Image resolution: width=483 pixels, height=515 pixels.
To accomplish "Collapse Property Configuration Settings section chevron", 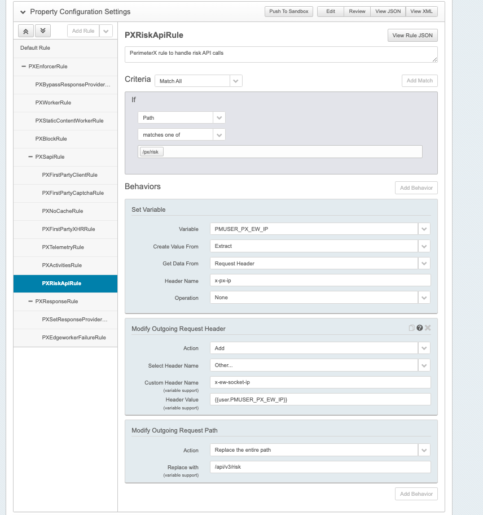I will point(23,12).
